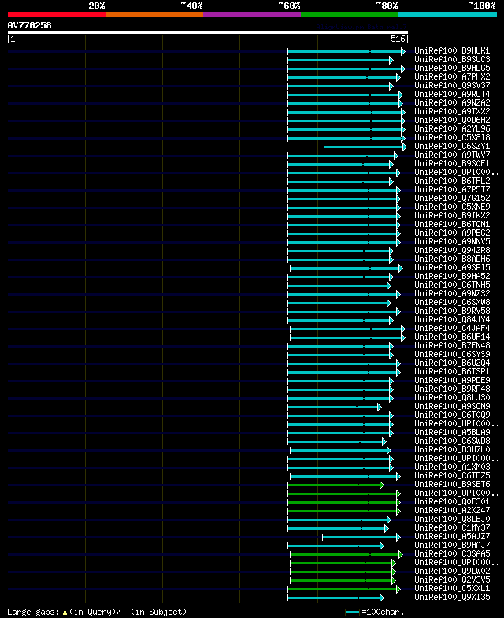This screenshot has width=504, height=618.
Task: Select the UniRef100_B9S0F1 label
Action: coord(452,164)
